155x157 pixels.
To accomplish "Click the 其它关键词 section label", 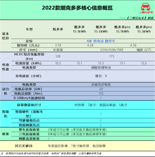I will pos(24,146).
